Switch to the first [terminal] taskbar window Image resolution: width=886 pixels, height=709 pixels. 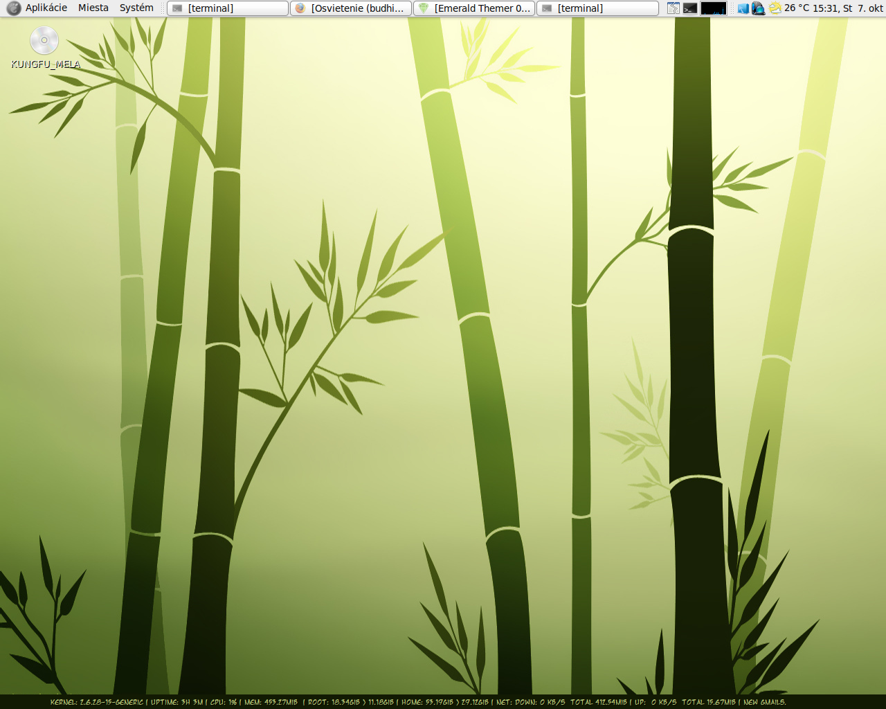[228, 8]
